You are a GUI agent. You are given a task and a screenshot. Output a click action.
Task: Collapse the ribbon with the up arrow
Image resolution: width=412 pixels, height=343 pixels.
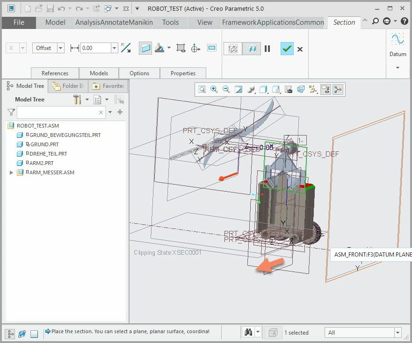[365, 20]
